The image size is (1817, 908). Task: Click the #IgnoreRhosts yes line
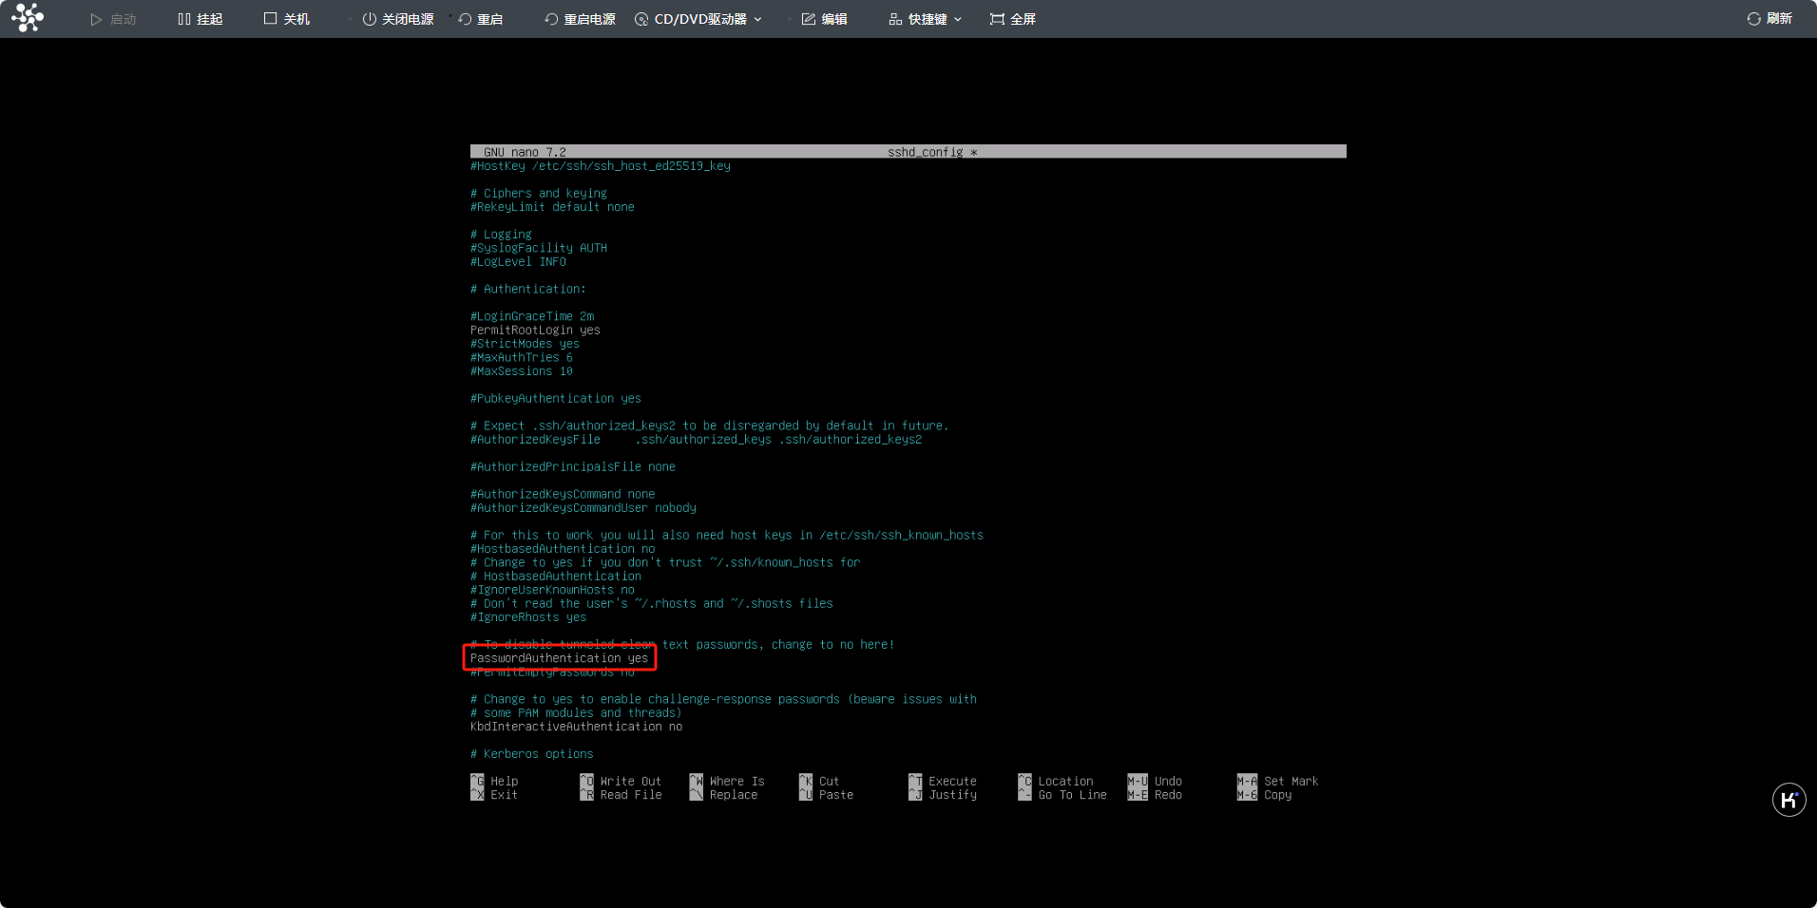pyautogui.click(x=528, y=617)
